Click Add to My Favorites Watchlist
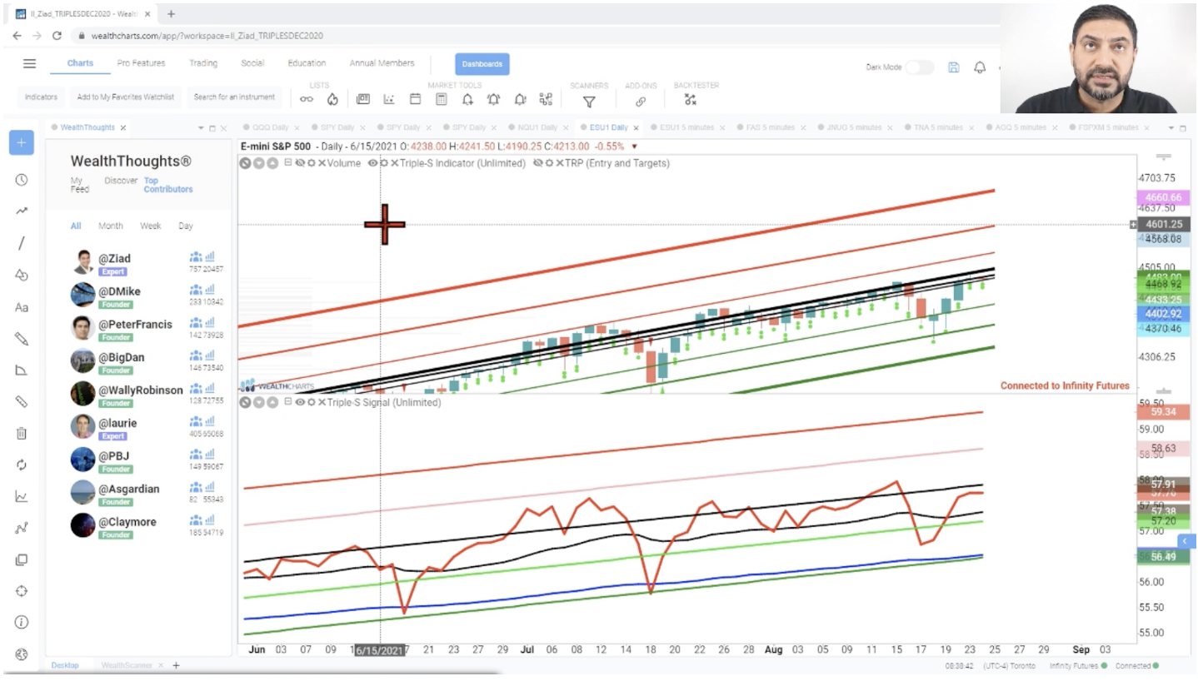The height and width of the screenshot is (696, 1198). coord(126,97)
